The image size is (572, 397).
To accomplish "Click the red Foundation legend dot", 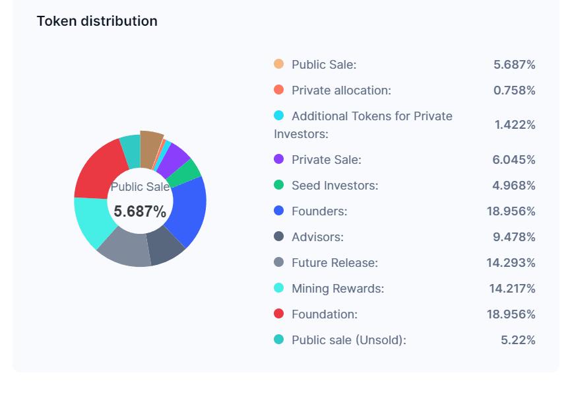I will point(278,314).
